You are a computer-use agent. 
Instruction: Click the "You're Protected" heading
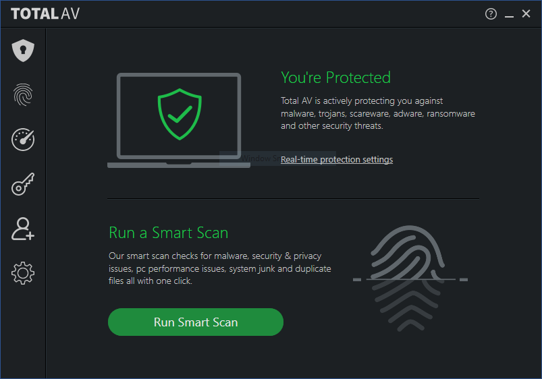pos(335,78)
